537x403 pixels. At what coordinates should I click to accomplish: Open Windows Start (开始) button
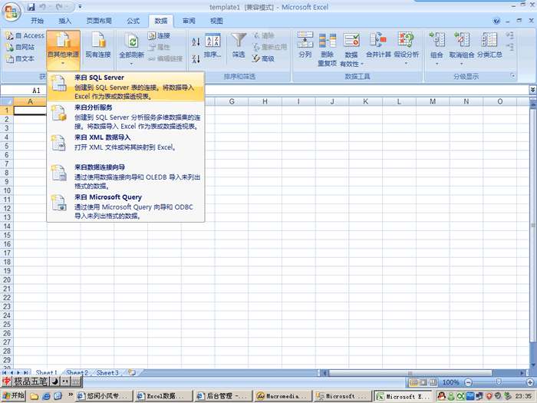pyautogui.click(x=13, y=396)
